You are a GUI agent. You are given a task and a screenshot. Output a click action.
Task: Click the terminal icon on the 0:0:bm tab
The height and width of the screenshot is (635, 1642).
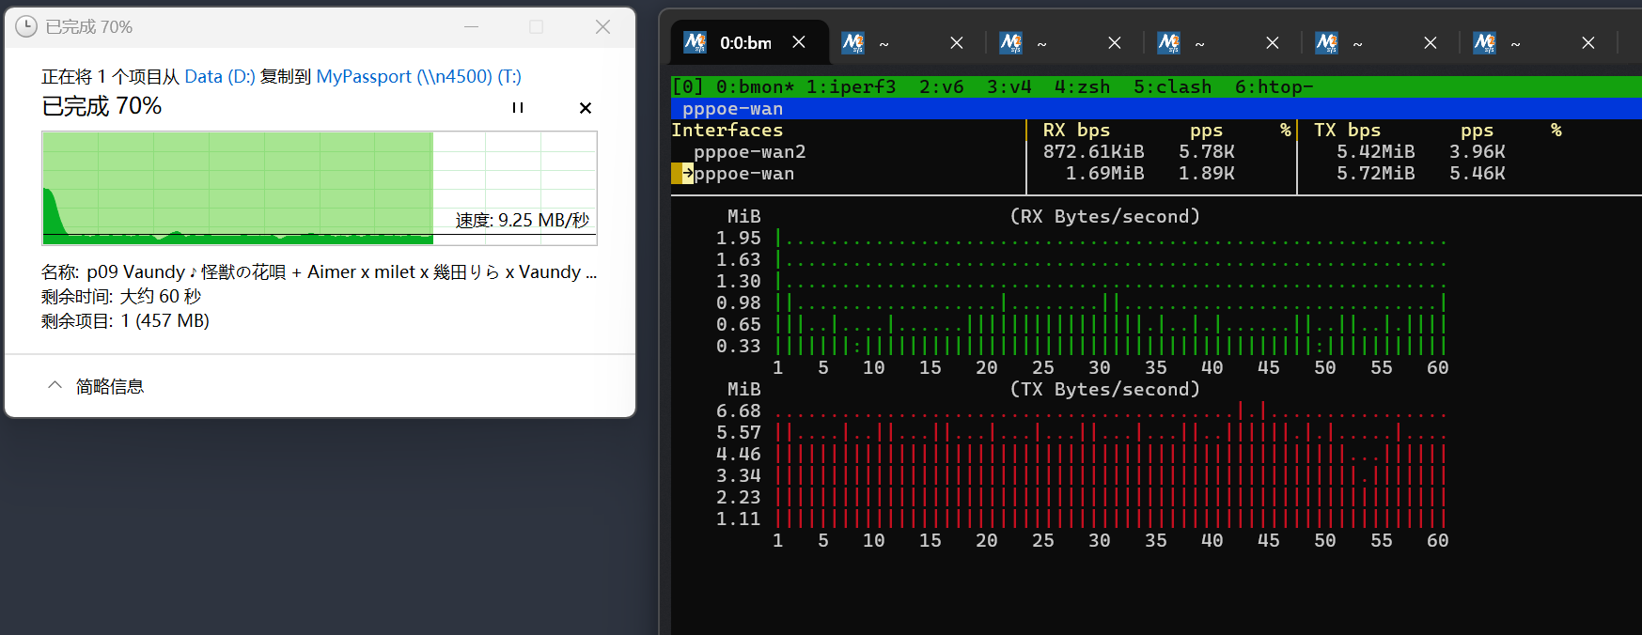pos(695,42)
